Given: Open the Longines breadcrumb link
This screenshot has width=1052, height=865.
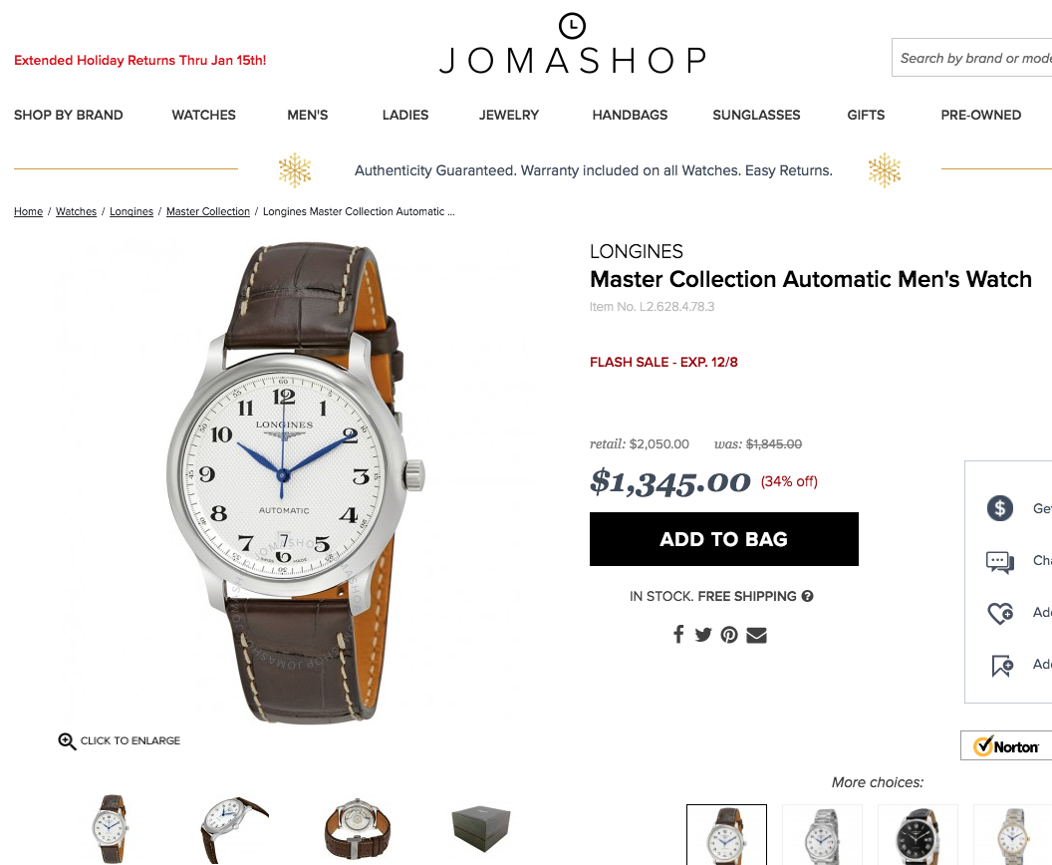Looking at the screenshot, I should (131, 211).
